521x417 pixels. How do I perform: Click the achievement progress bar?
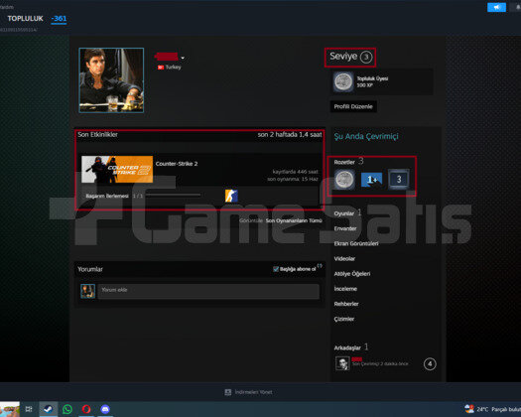173,196
